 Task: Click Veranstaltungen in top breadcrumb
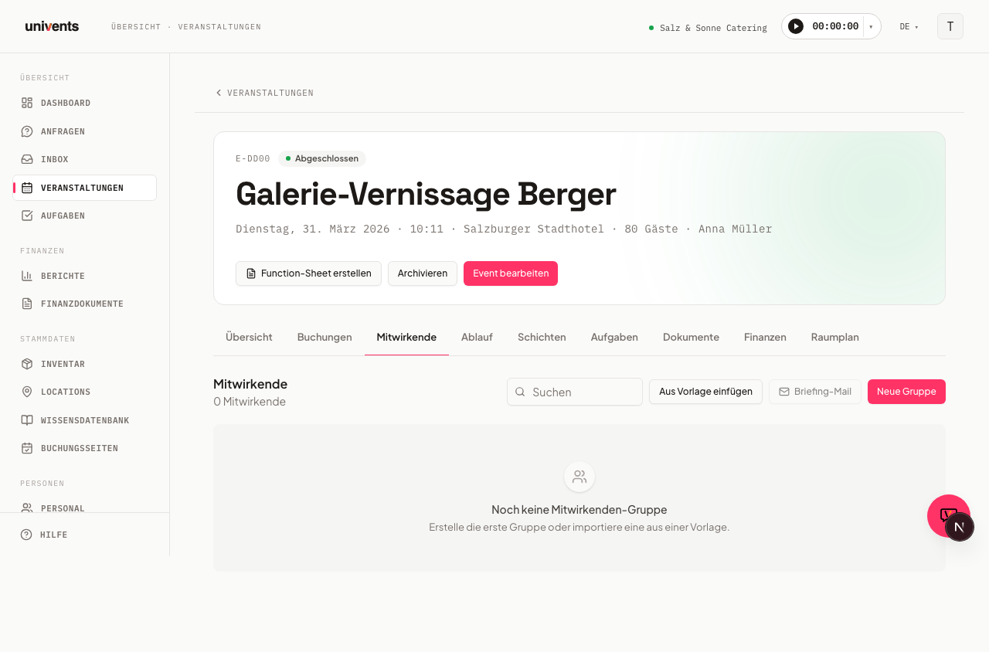point(219,27)
